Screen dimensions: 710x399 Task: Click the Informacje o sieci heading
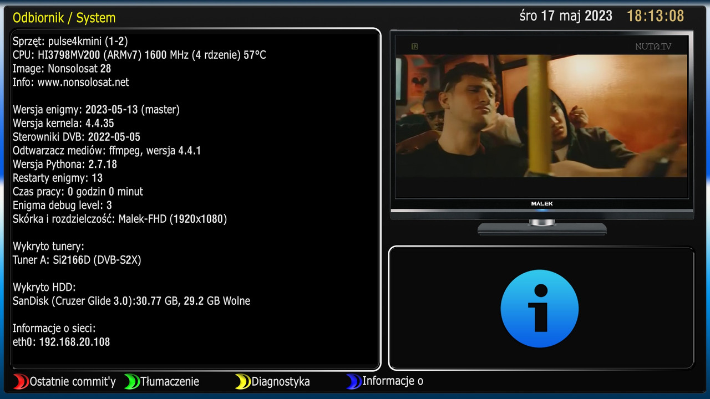coord(54,329)
